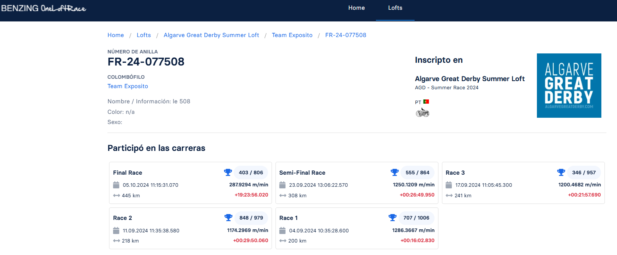The height and width of the screenshot is (255, 617).
Task: Click the pigeon federation emblem icon
Action: 422,113
